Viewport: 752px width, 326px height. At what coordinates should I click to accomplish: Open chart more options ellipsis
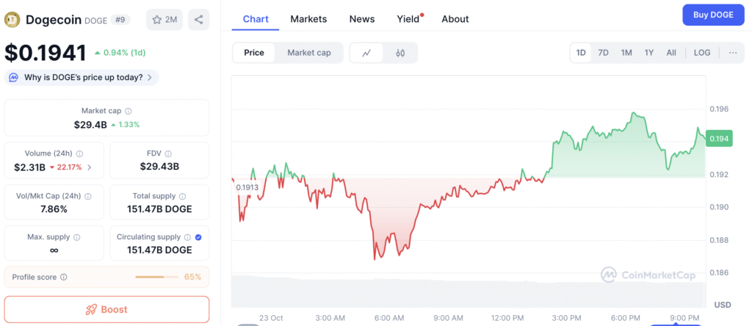[x=733, y=53]
